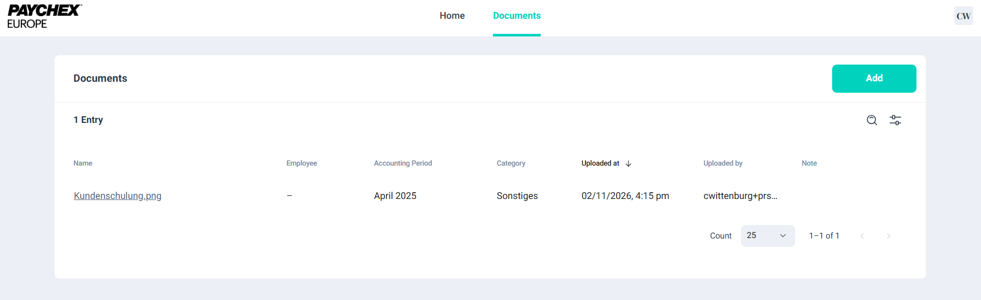Click the Sonstiges category cell

pyautogui.click(x=517, y=196)
